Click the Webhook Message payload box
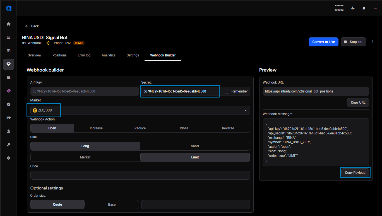Viewport: 382px width, 216px height. (316, 142)
